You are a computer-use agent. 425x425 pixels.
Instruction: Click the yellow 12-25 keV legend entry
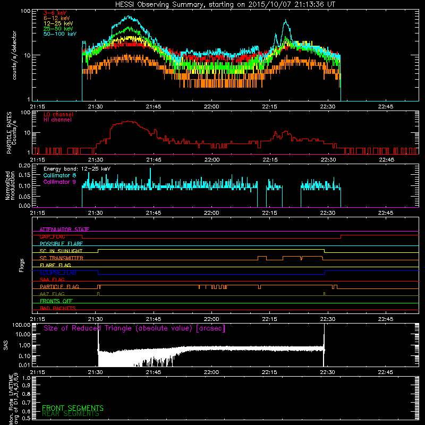(x=58, y=23)
